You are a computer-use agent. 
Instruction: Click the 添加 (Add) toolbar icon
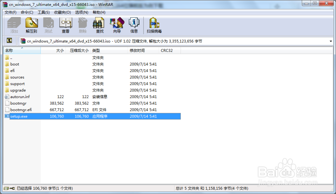click(x=14, y=25)
